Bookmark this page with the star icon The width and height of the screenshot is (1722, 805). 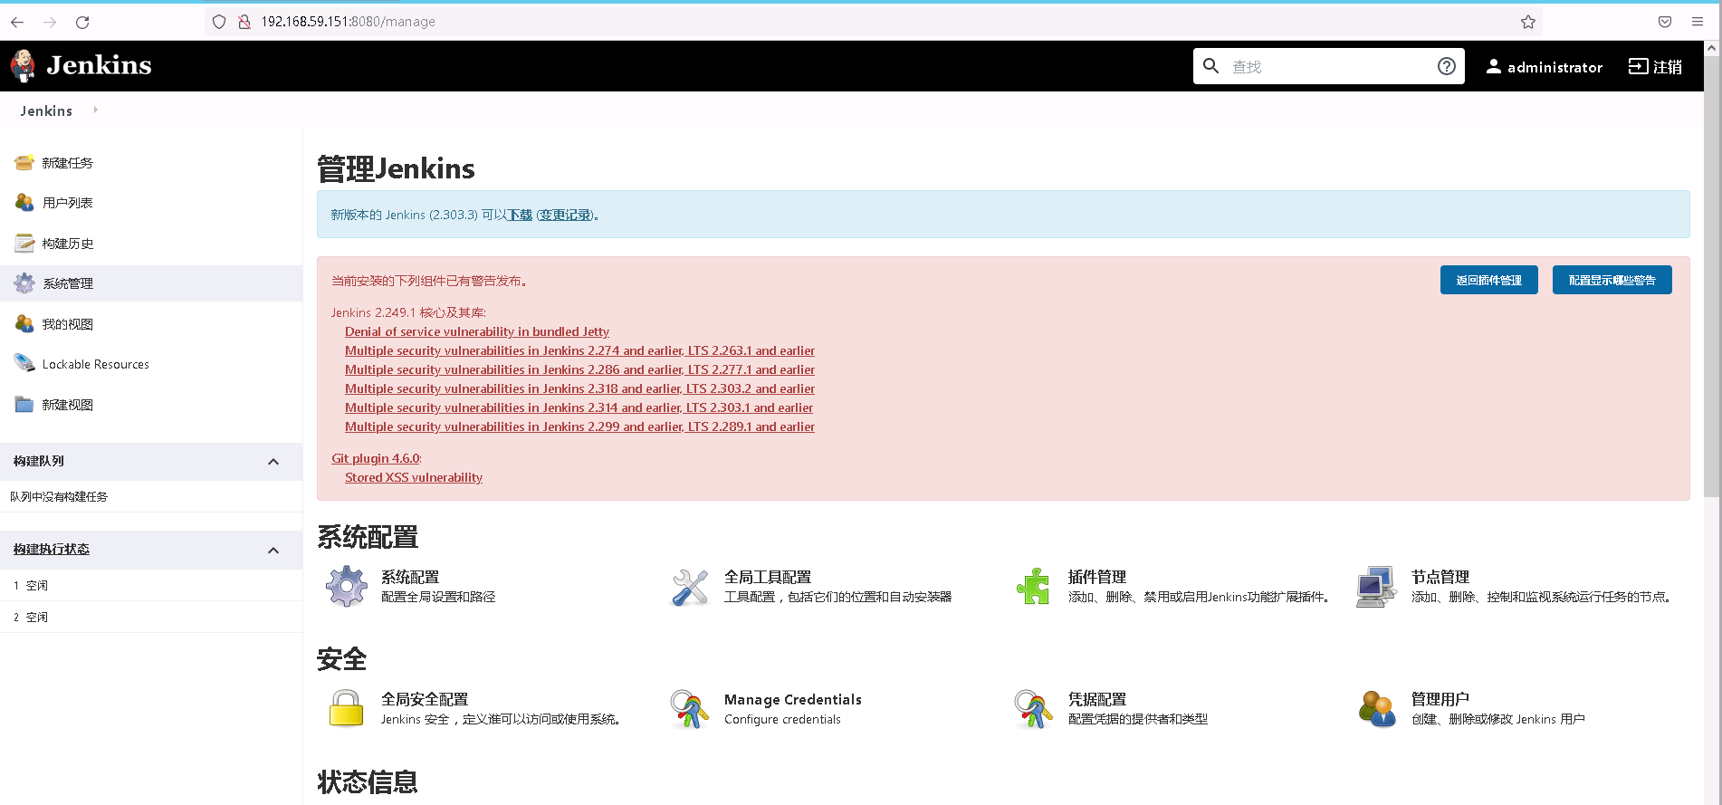click(x=1528, y=22)
